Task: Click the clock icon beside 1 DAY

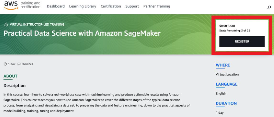Action: pyautogui.click(x=5, y=64)
